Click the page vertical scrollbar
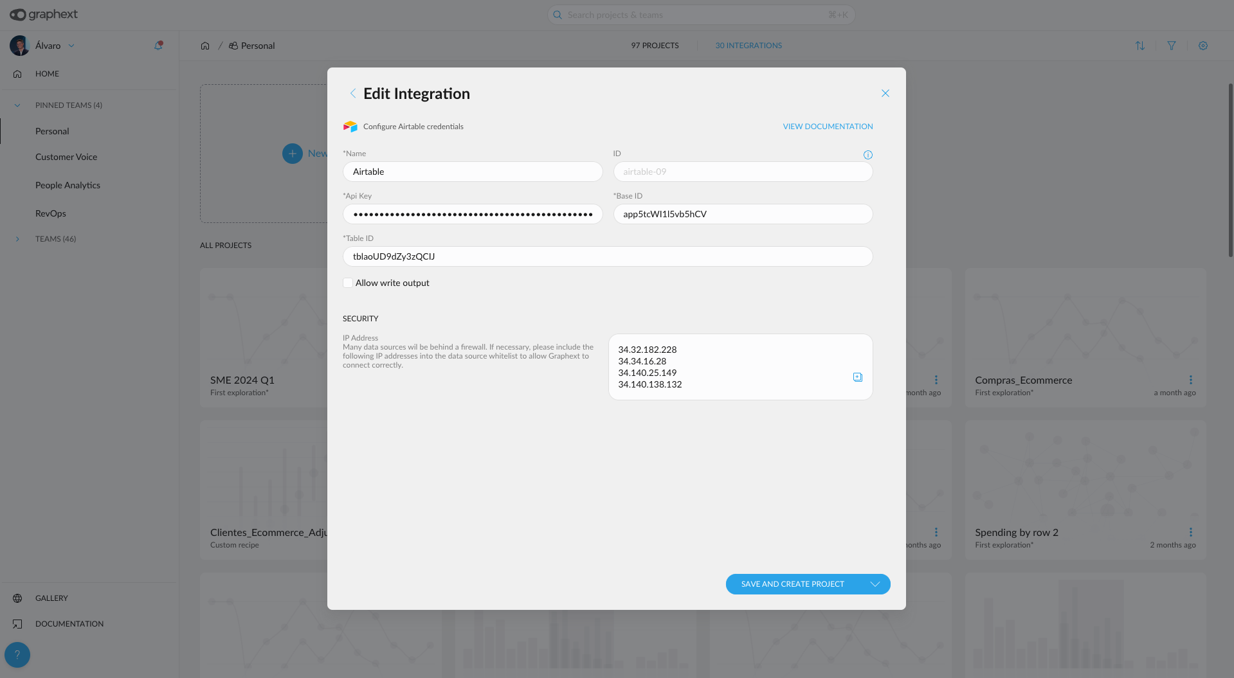This screenshot has width=1234, height=678. [1230, 170]
